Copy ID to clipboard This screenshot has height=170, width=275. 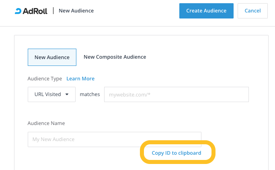pos(176,153)
